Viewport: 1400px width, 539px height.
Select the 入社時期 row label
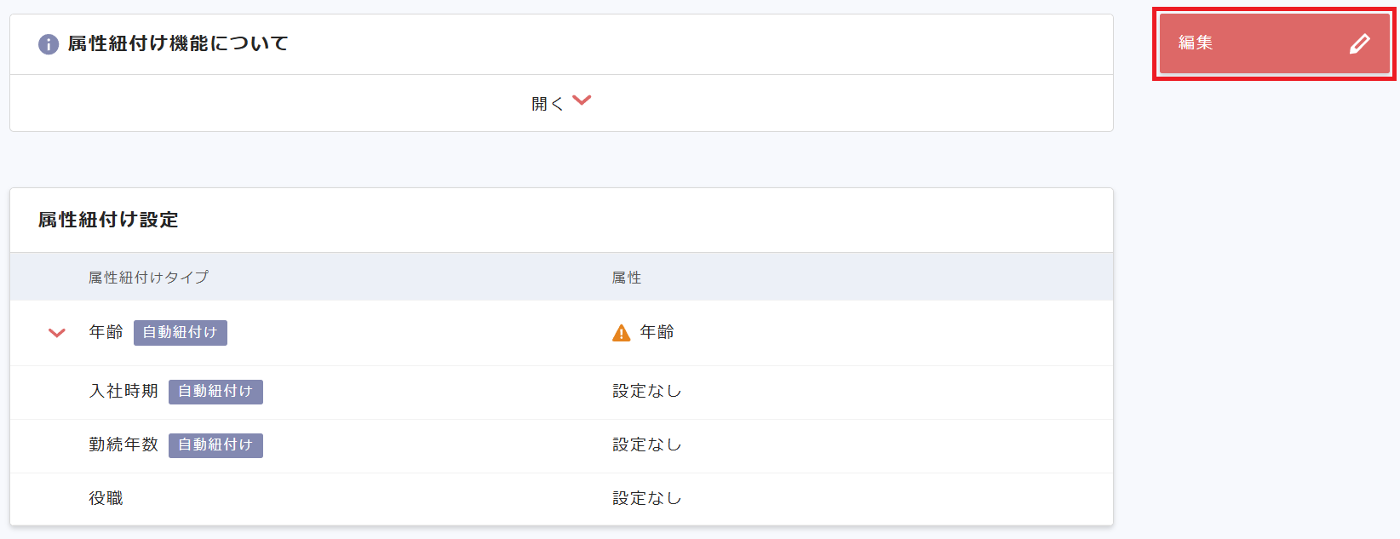coord(123,391)
